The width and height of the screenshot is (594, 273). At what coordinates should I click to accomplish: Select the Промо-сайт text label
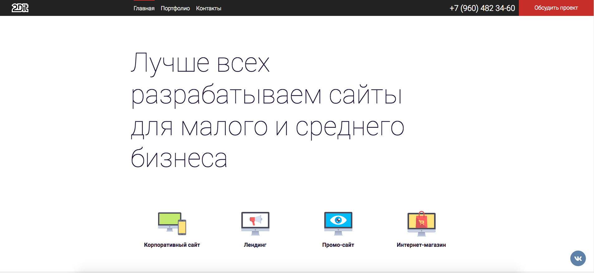click(338, 245)
